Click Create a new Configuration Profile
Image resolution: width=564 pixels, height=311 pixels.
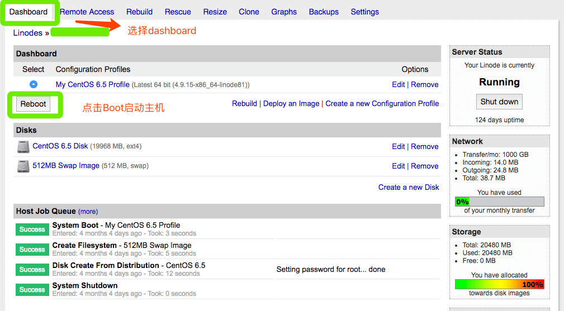tap(382, 103)
